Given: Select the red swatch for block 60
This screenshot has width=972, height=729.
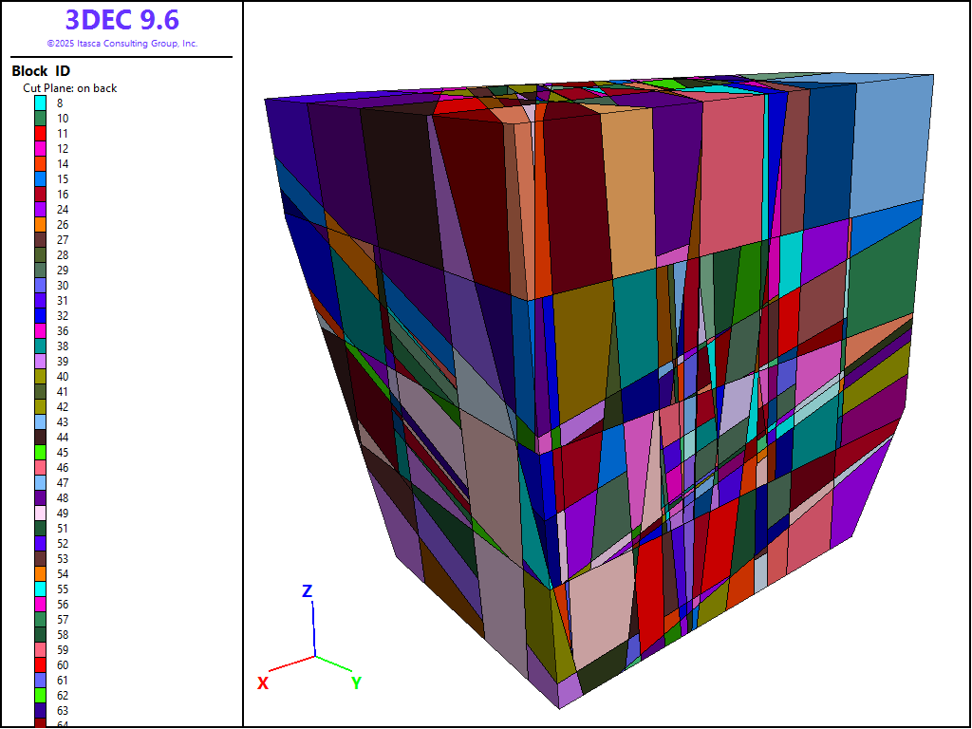Looking at the screenshot, I should (x=41, y=664).
